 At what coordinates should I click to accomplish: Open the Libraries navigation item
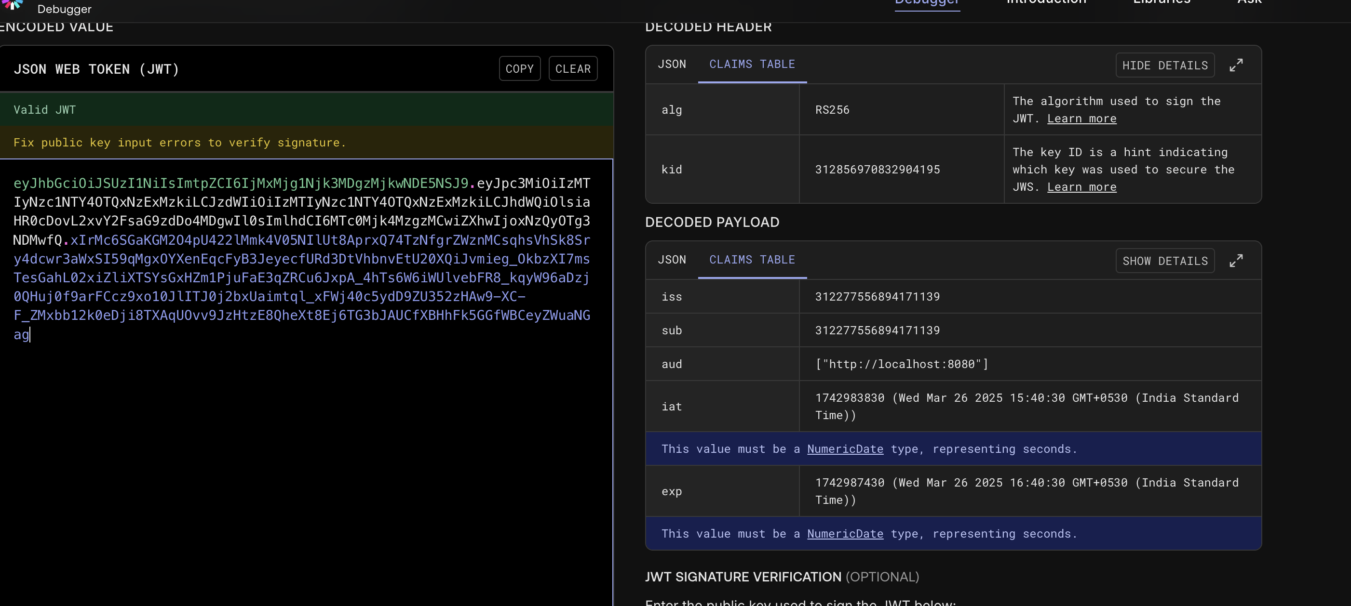[1161, 3]
